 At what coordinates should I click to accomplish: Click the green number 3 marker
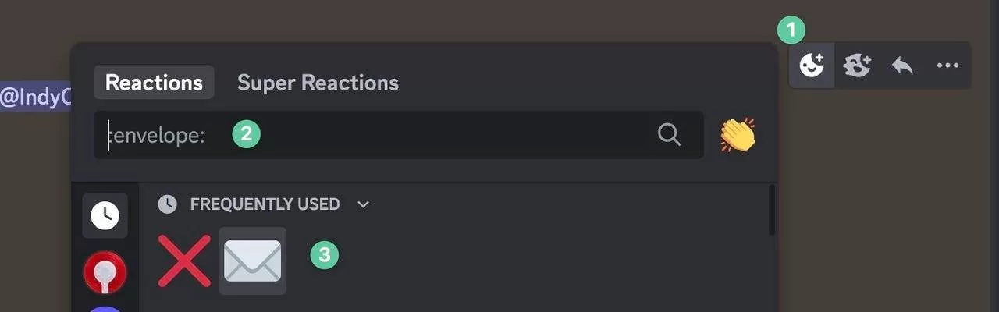pos(325,255)
